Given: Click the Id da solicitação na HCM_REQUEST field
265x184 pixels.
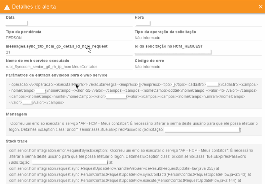Looking at the screenshot, I should point(173,52).
